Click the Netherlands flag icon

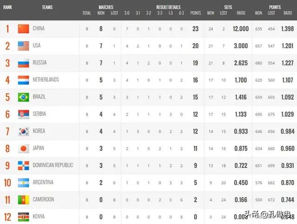24,80
